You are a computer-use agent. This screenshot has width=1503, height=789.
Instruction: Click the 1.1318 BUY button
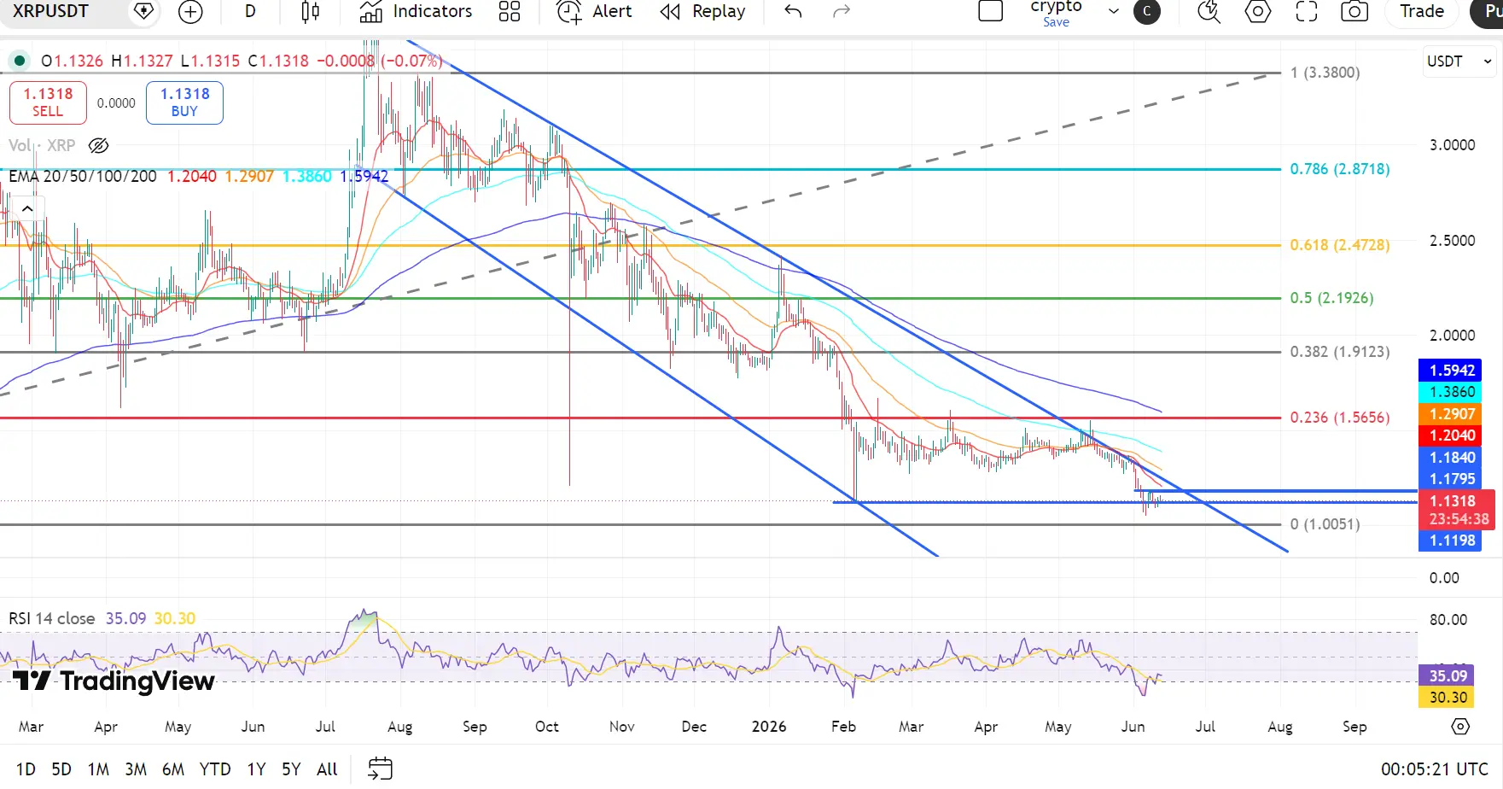[x=184, y=102]
